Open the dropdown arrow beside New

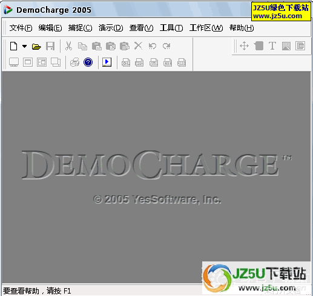tap(24, 46)
